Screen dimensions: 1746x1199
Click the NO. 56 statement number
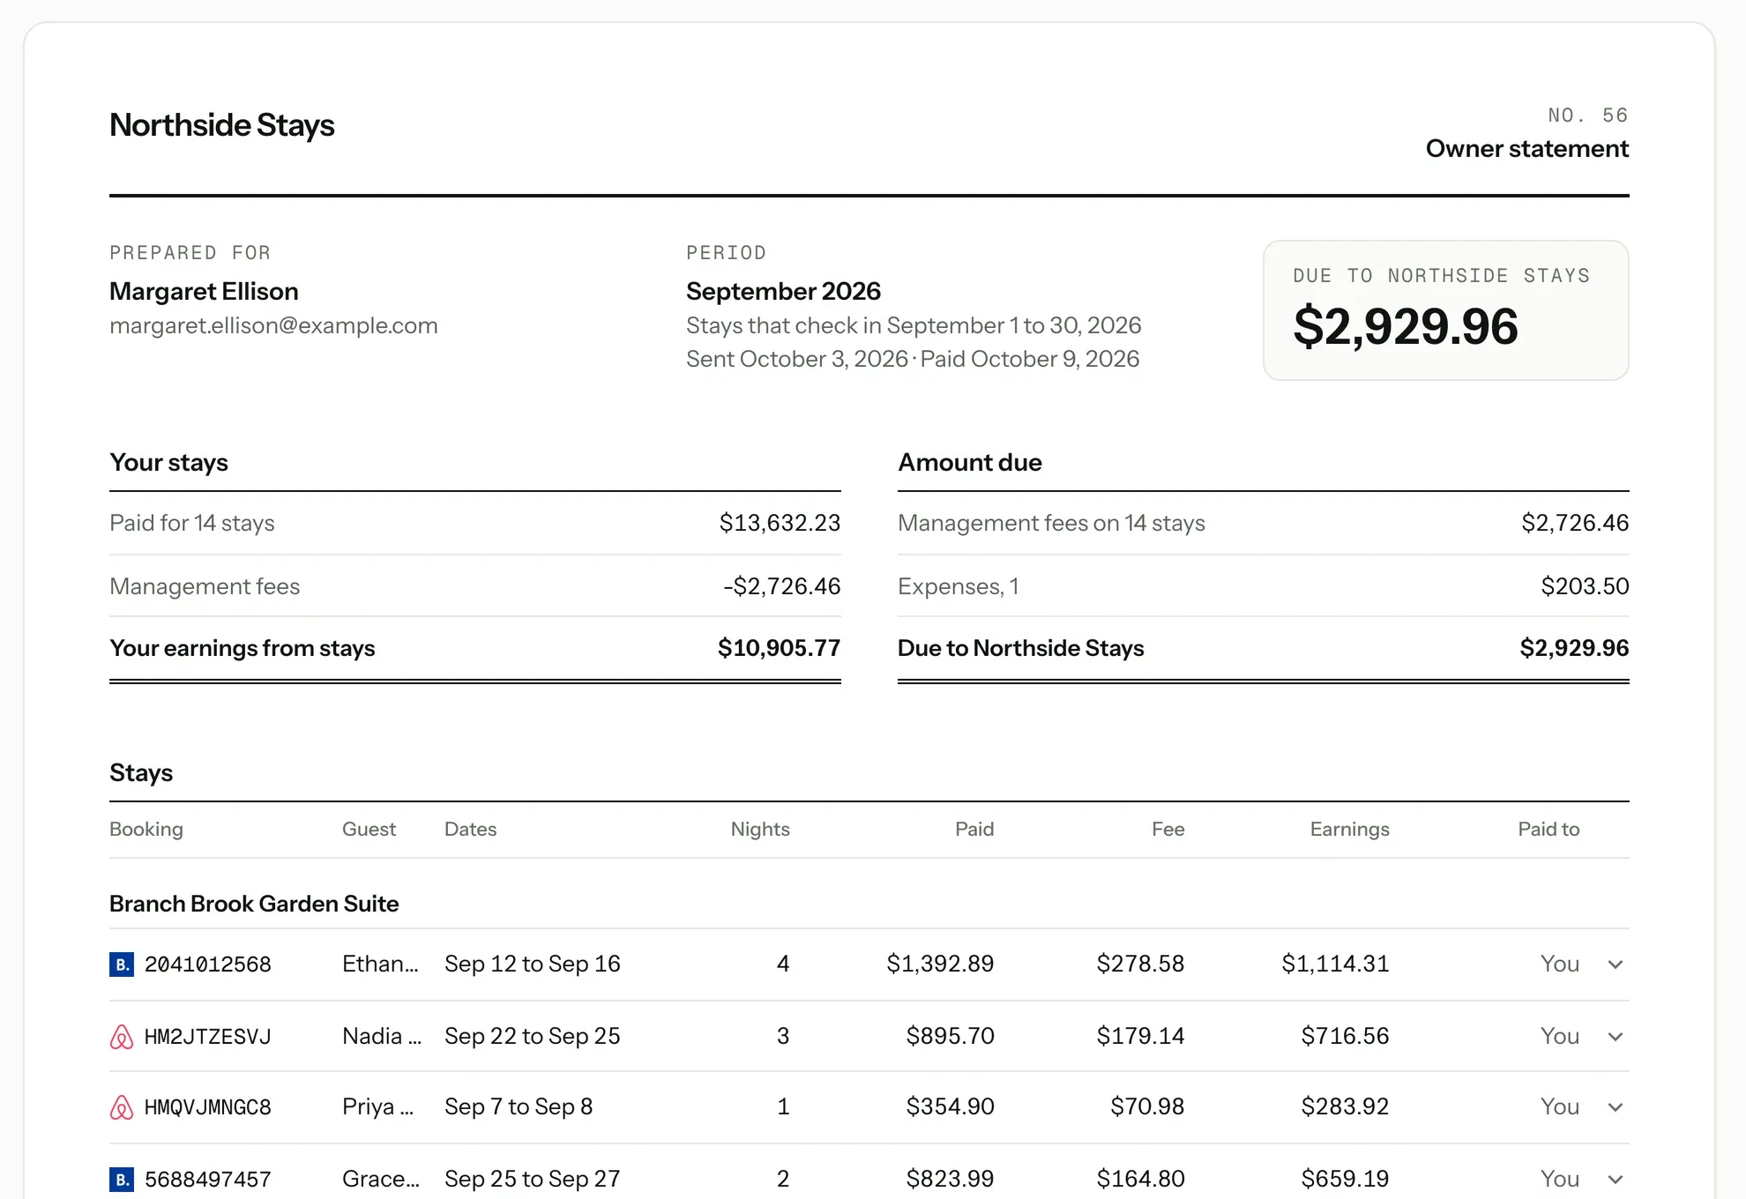pos(1588,115)
